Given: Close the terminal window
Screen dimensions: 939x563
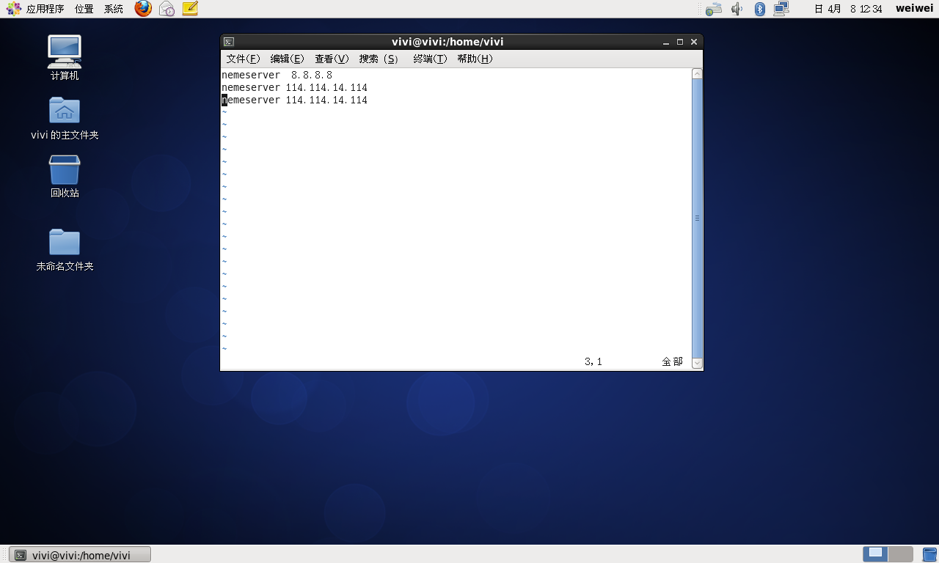Looking at the screenshot, I should pos(694,42).
